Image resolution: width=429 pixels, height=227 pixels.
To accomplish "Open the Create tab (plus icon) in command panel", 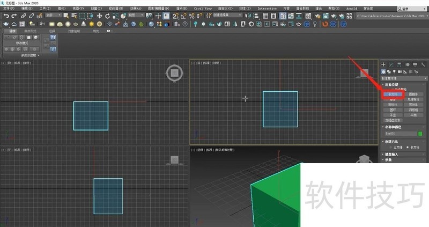I will tap(383, 64).
